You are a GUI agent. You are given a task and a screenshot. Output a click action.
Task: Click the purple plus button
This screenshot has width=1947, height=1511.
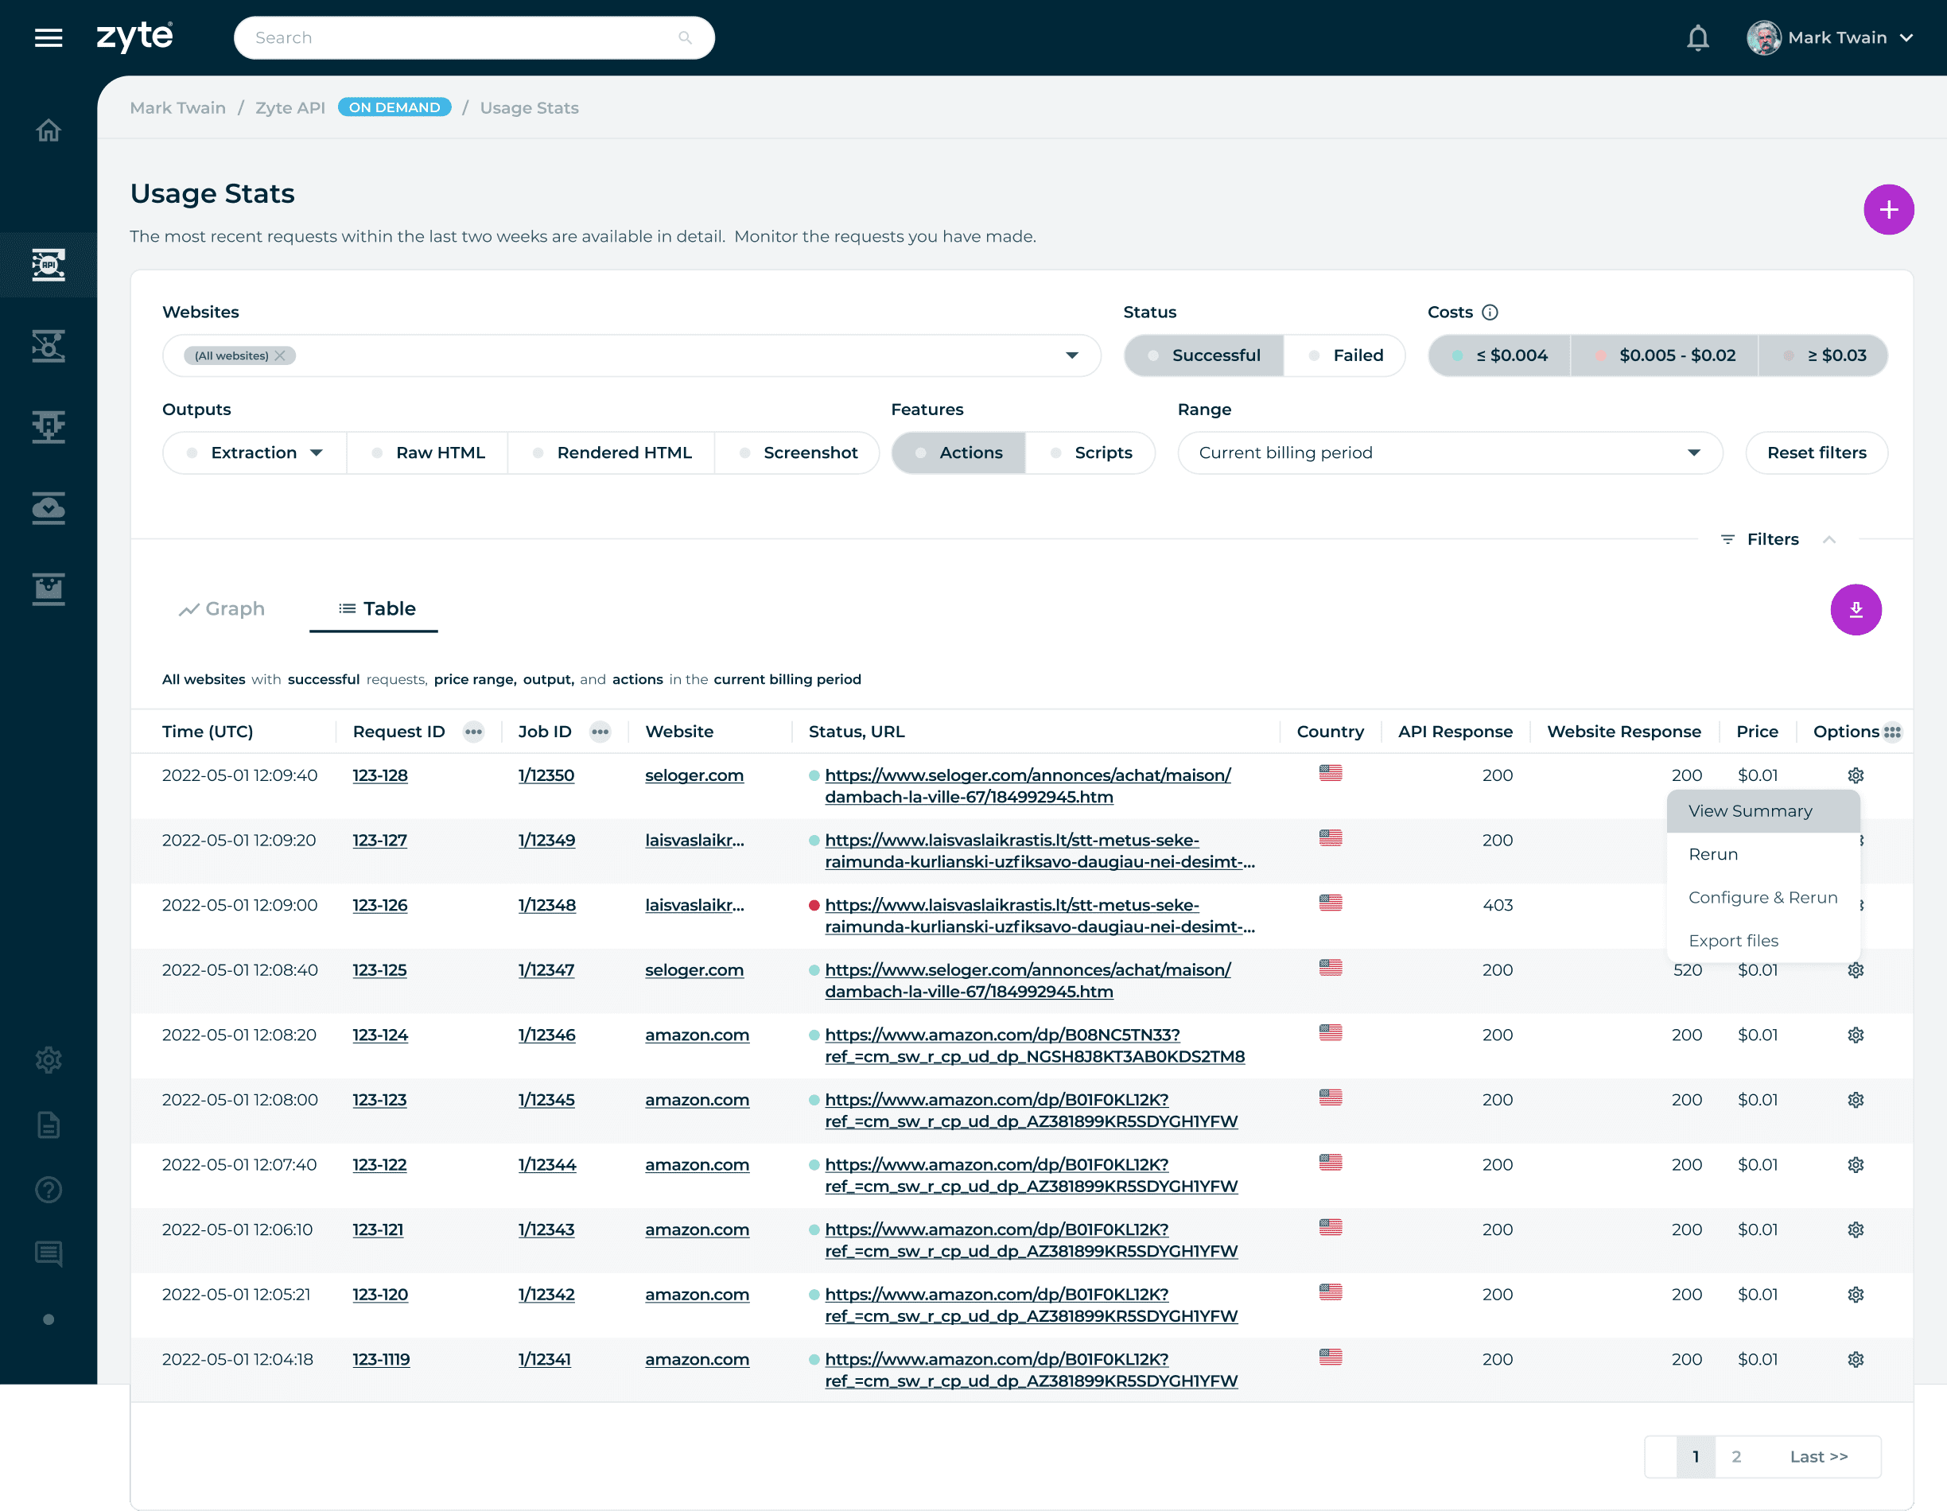[x=1887, y=209]
